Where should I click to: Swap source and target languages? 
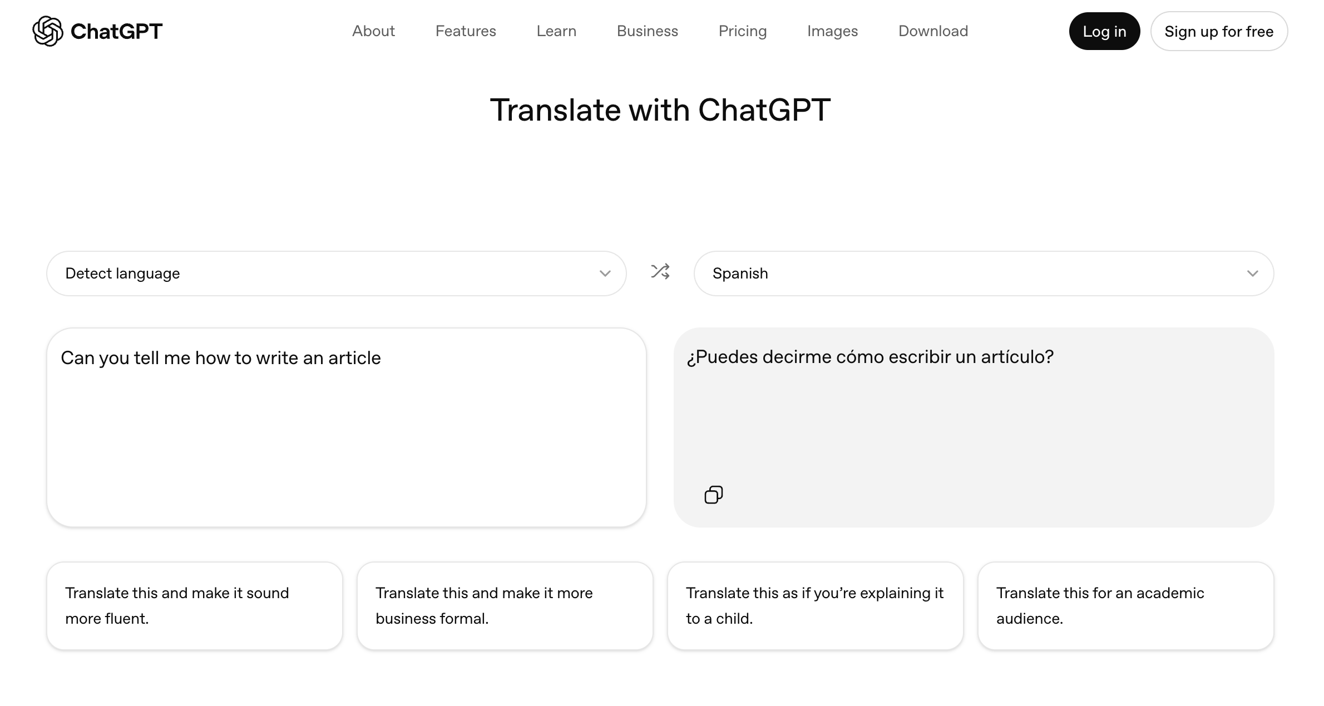[x=660, y=272]
